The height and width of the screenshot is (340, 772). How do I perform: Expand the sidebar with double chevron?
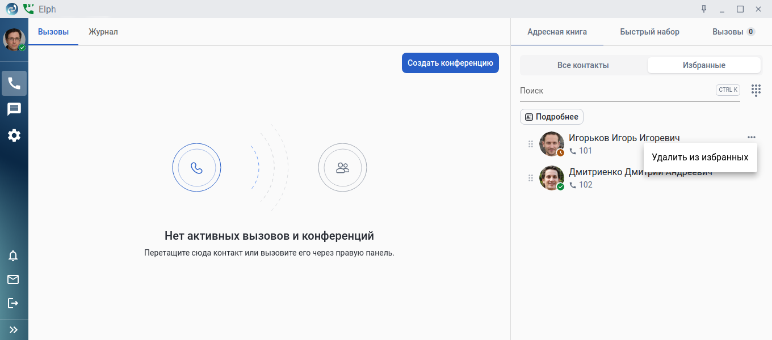(x=14, y=329)
